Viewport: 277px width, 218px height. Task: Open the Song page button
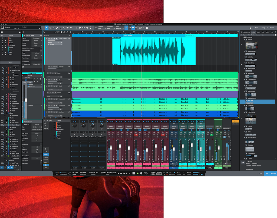pyautogui.click(x=263, y=28)
